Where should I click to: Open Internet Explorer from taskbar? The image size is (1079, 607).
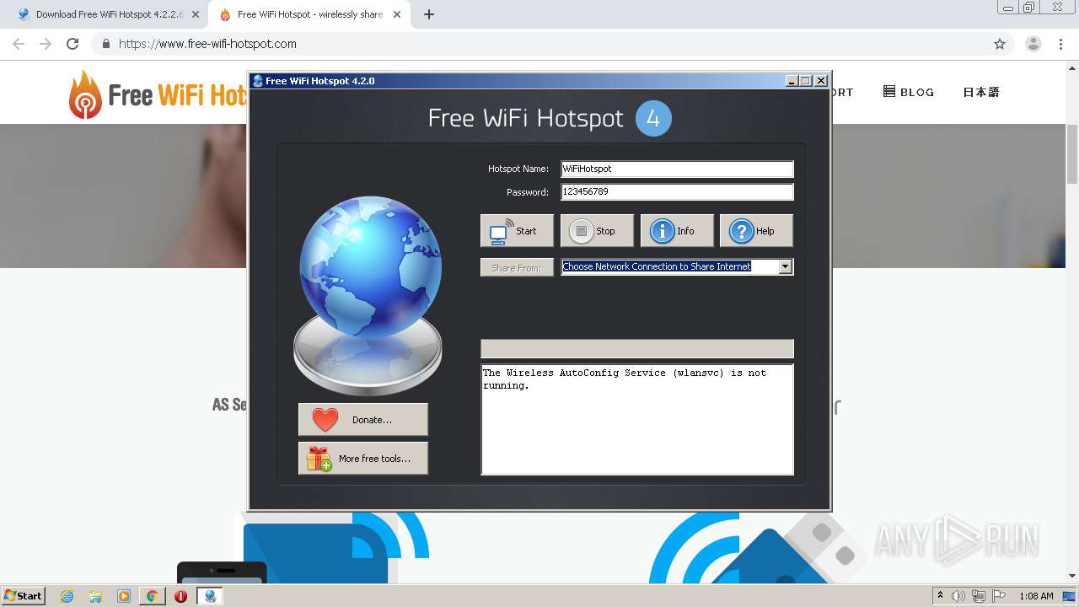coord(67,596)
